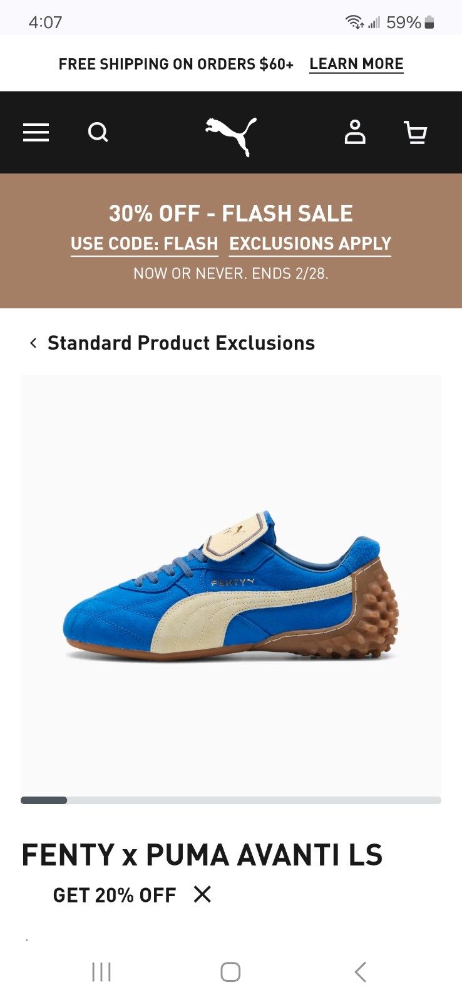
Task: Tap the 30% Off Flash Sale heading
Action: coord(231,214)
